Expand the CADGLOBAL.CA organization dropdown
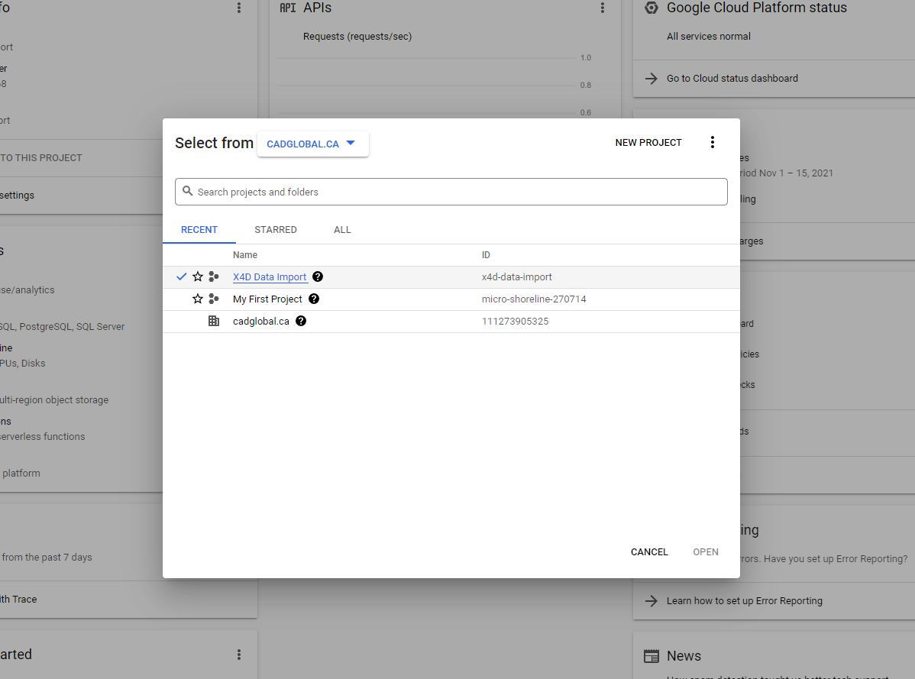Screen dimensions: 915x679 pos(312,144)
